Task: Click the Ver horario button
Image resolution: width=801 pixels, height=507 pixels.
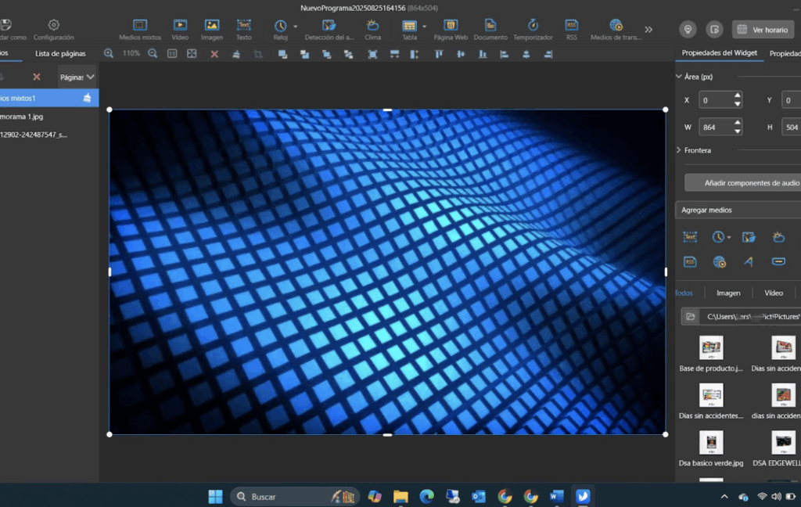Action: click(763, 30)
